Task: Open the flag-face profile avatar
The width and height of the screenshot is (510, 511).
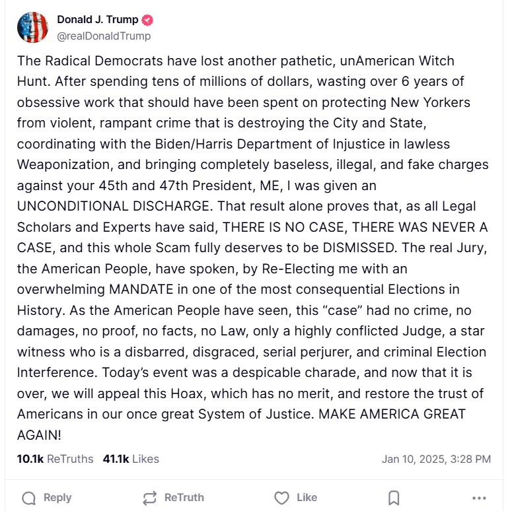Action: tap(32, 28)
